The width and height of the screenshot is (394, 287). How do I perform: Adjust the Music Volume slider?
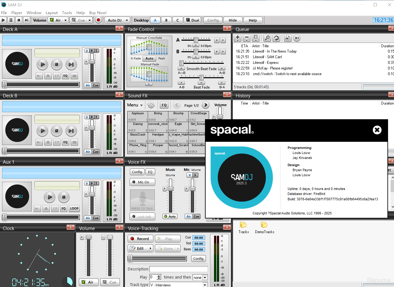tap(170, 189)
